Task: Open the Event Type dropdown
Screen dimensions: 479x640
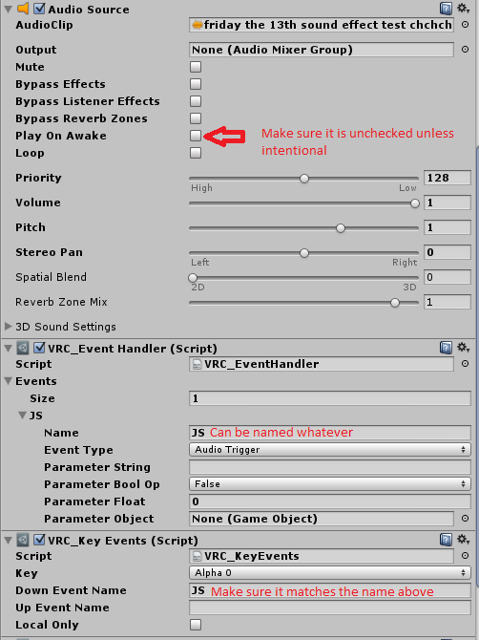Action: click(330, 450)
